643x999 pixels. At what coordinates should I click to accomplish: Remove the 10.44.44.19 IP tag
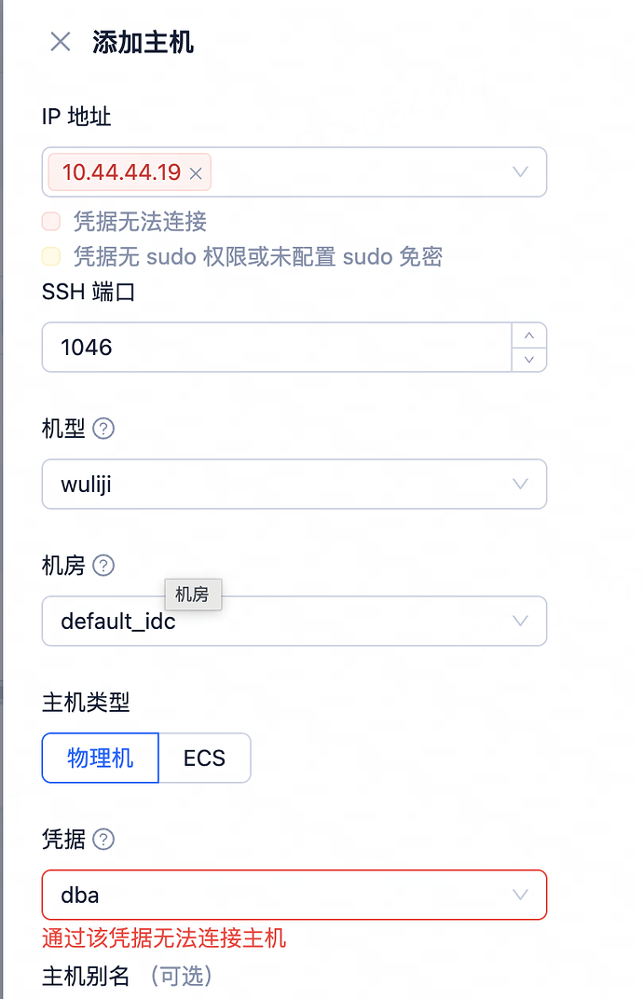coord(196,173)
